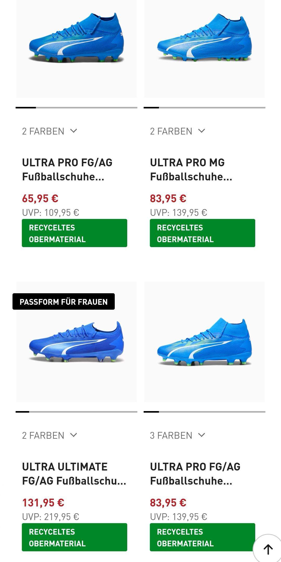Open 2 FARBEN chevron for ULTRA ULTIMATE
281x562 pixels.
pyautogui.click(x=74, y=435)
